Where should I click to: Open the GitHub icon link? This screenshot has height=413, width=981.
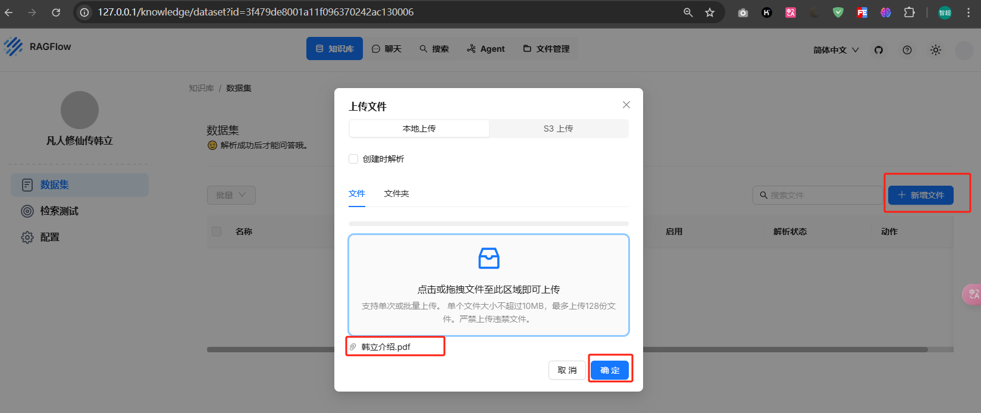coord(879,50)
